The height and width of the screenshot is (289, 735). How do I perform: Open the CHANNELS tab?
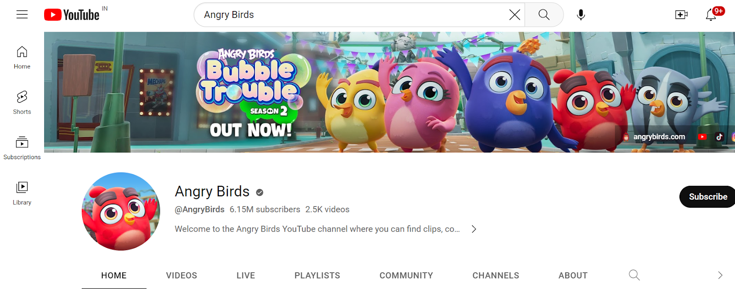pos(496,276)
